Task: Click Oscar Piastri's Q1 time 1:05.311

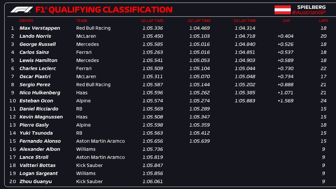Action: point(153,76)
